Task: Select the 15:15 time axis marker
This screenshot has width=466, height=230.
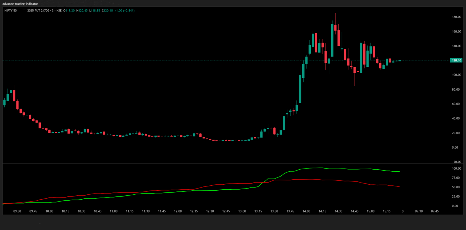Action: coord(386,211)
